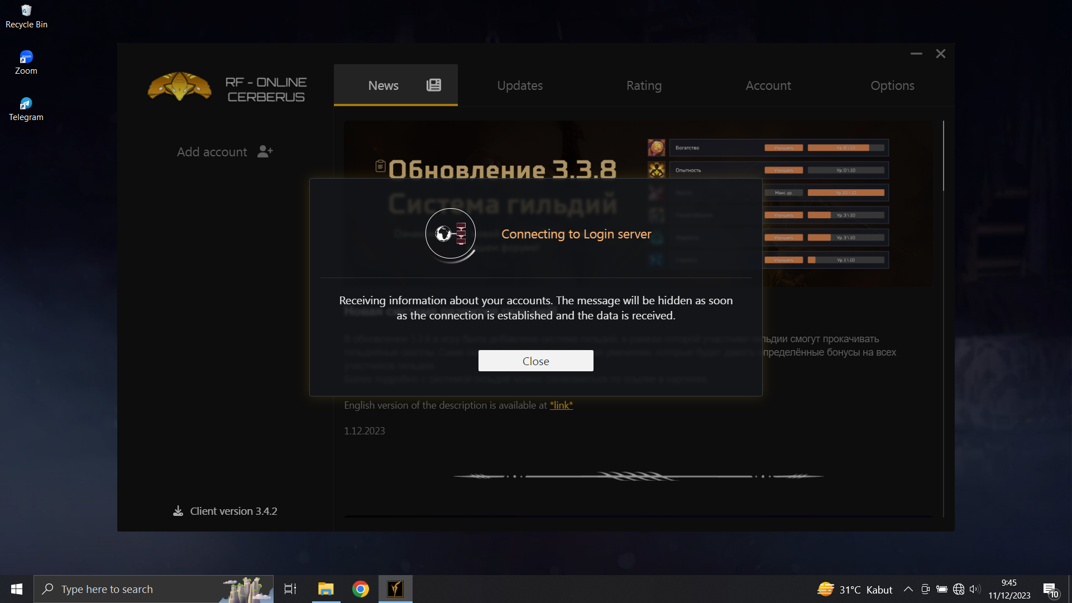Click the connecting server spinner icon

point(451,233)
